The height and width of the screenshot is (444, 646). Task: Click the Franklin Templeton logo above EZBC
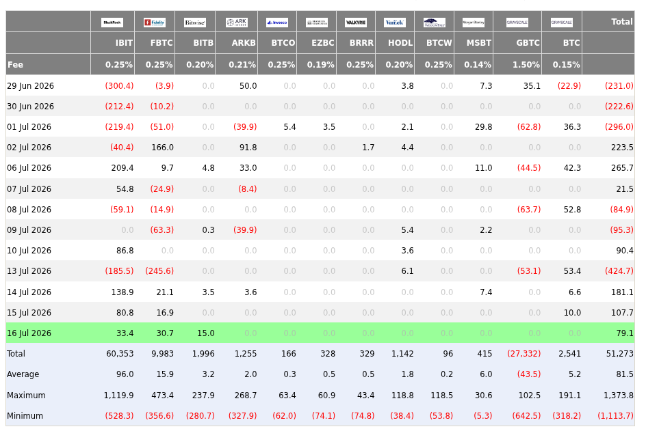coord(317,22)
